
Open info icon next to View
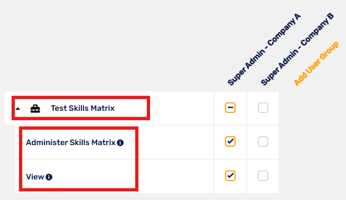pyautogui.click(x=49, y=177)
